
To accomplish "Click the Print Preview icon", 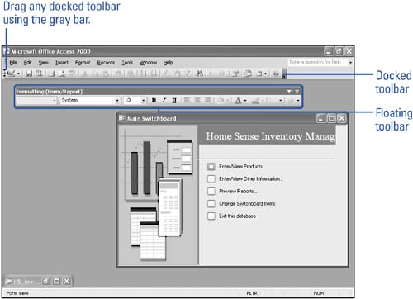I will (62, 74).
